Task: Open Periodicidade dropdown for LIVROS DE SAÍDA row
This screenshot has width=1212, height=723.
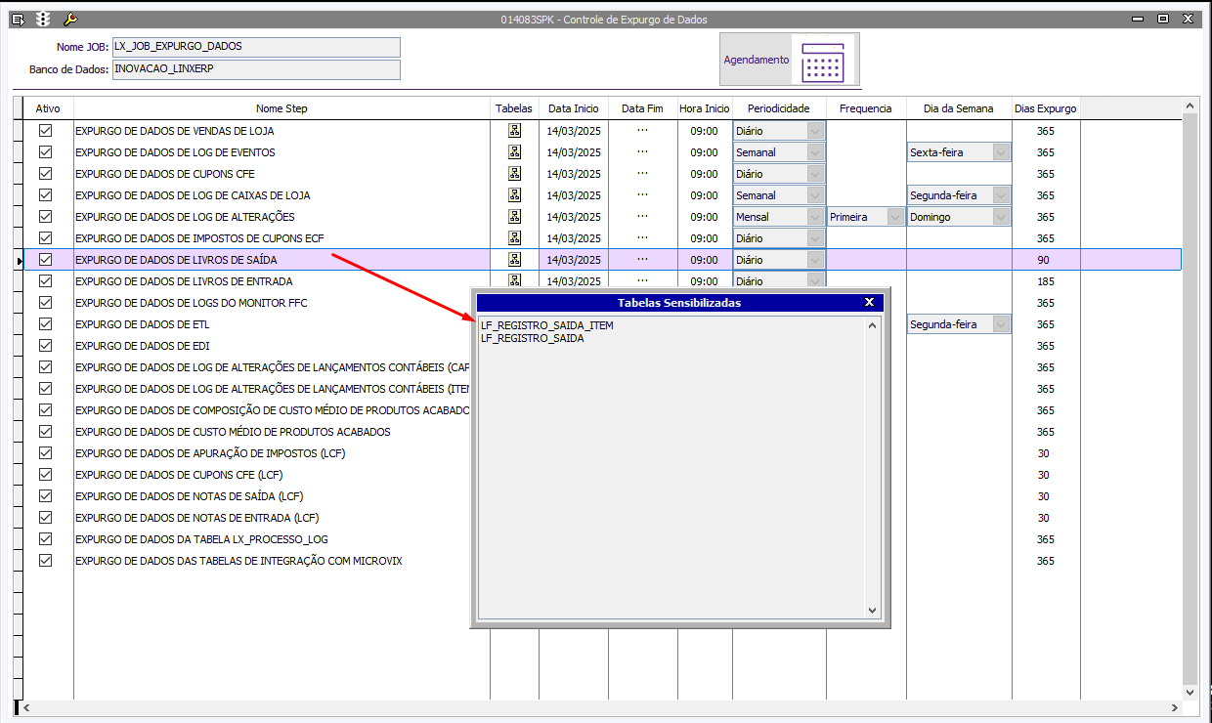Action: (x=815, y=260)
